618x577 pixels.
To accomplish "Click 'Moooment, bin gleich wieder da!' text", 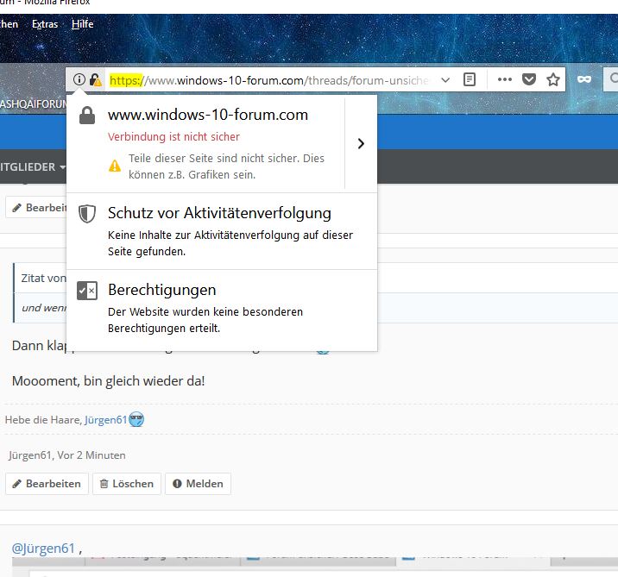I will pyautogui.click(x=109, y=381).
